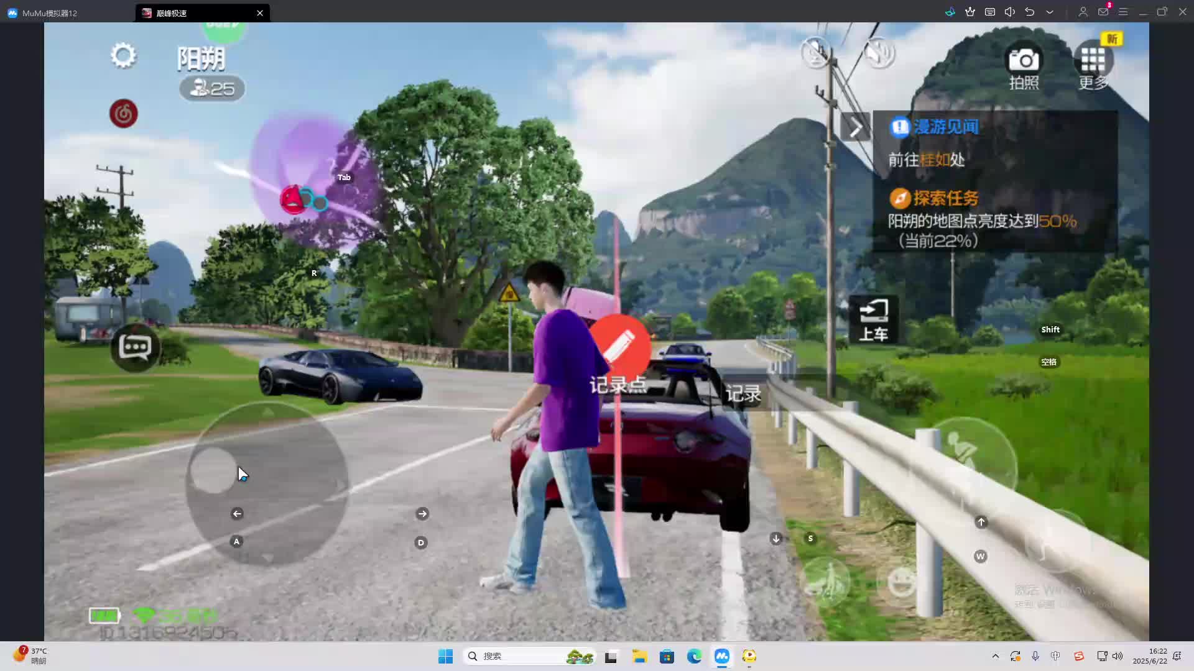Click the emoji smiley action button
Viewport: 1194px width, 671px height.
pos(901,582)
